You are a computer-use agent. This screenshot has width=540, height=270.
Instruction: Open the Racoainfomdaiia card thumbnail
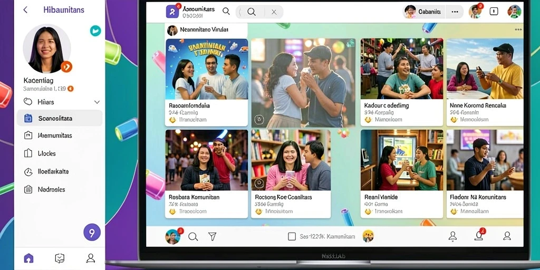pyautogui.click(x=207, y=69)
